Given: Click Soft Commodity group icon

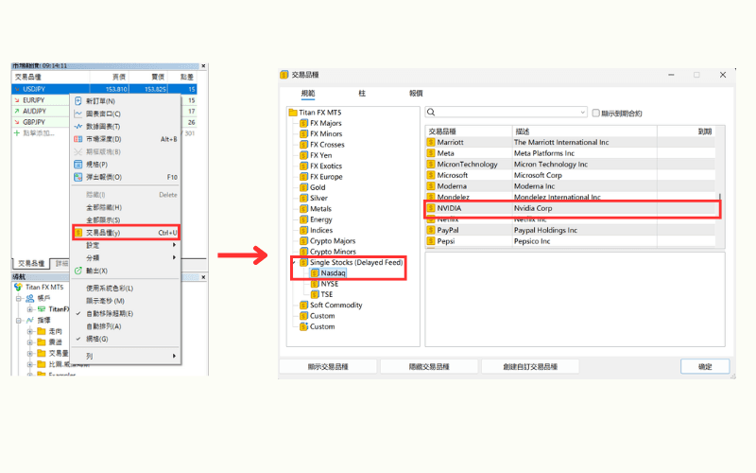Looking at the screenshot, I should pyautogui.click(x=303, y=305).
